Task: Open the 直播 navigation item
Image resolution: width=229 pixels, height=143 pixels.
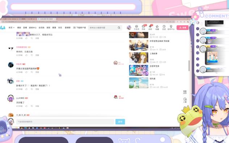Action: tap(25, 27)
